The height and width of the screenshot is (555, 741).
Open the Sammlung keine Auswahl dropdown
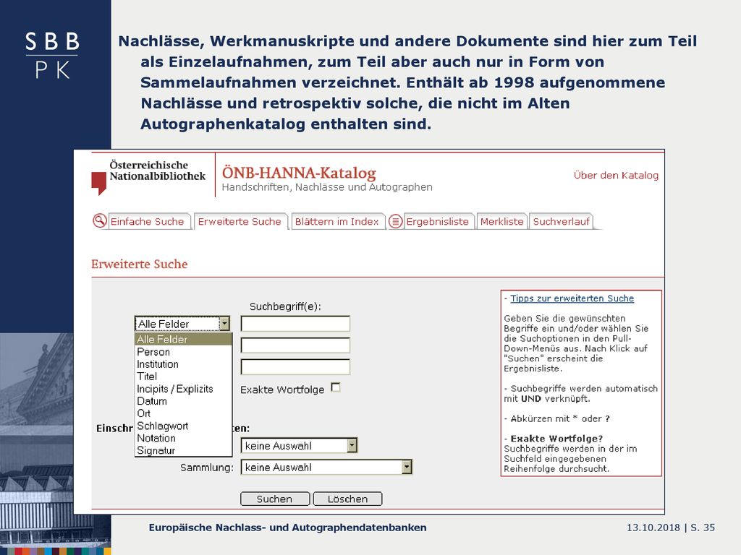coord(326,468)
